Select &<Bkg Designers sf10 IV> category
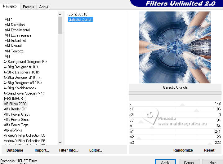This screenshot has width=223, height=164. (x=23, y=82)
